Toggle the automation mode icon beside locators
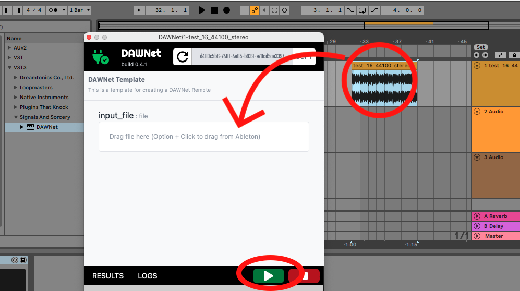 pos(500,55)
